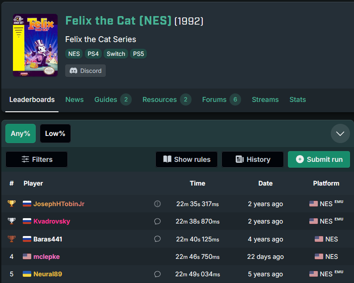Screen dimensions: 354x283
Task: Open JosephHTobinJr's profile
Action: click(59, 204)
